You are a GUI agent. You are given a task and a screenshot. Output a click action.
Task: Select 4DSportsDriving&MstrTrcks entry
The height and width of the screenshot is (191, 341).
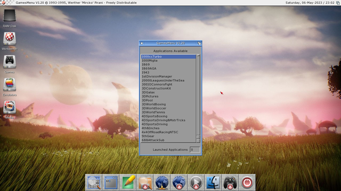click(168, 120)
